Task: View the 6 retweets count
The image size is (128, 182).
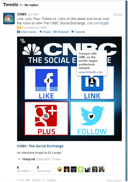Action: click(x=24, y=169)
